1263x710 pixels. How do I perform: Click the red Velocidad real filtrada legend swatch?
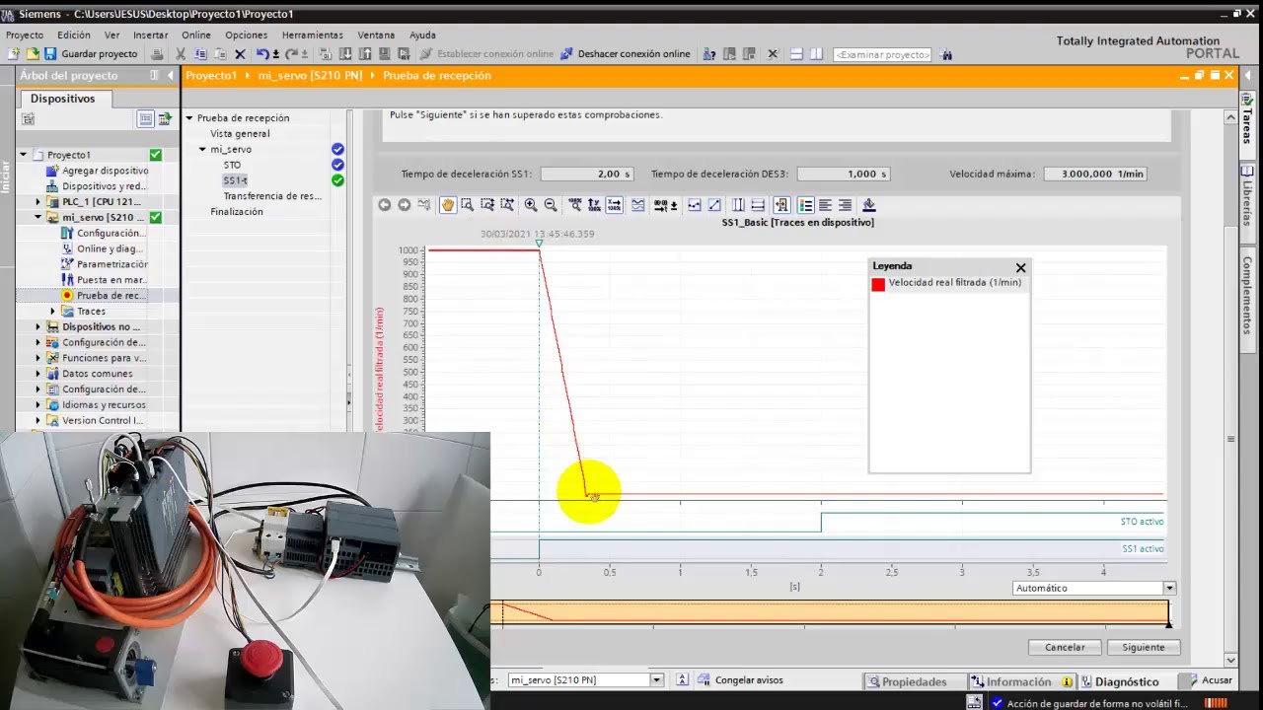coord(878,284)
